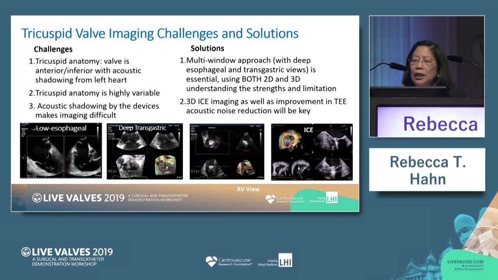Click the LIVE VALVES 2019 logo in slide footer
The height and width of the screenshot is (280, 498).
110,198
